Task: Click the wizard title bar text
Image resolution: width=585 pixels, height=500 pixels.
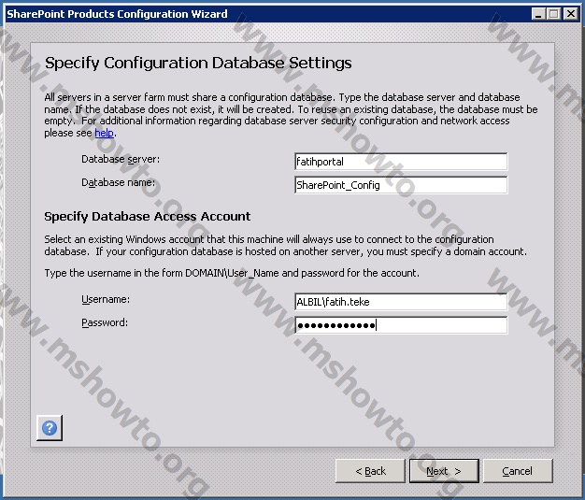Action: point(117,14)
